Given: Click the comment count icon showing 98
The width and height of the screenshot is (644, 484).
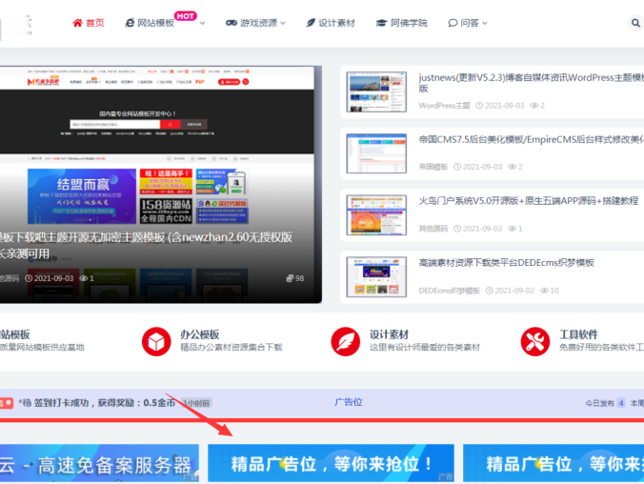Looking at the screenshot, I should (290, 278).
